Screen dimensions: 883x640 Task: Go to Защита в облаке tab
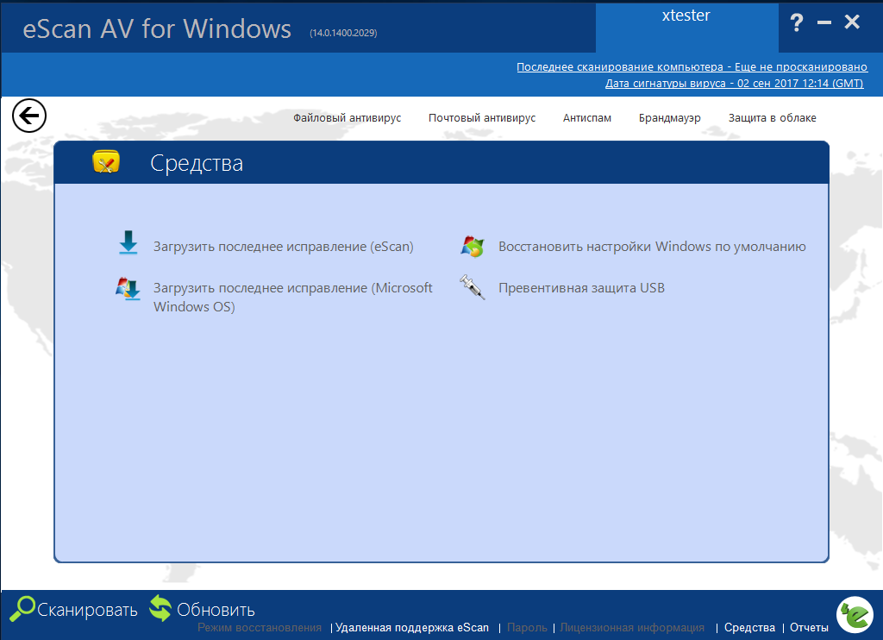pyautogui.click(x=772, y=118)
